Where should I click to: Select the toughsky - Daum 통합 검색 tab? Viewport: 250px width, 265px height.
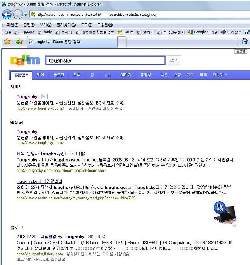[72, 42]
